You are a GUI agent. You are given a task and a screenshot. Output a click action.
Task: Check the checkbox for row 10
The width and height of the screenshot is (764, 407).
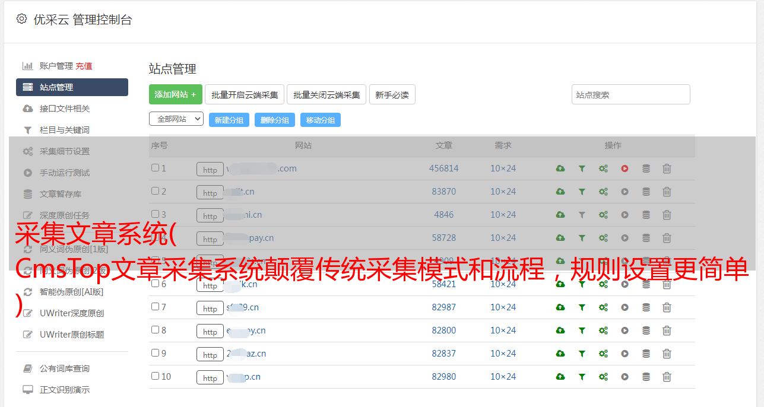point(155,376)
